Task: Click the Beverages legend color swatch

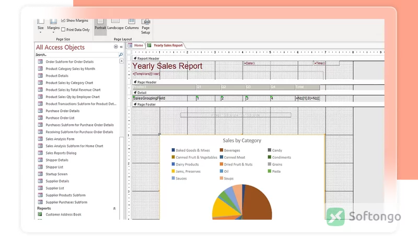Action: coord(221,150)
